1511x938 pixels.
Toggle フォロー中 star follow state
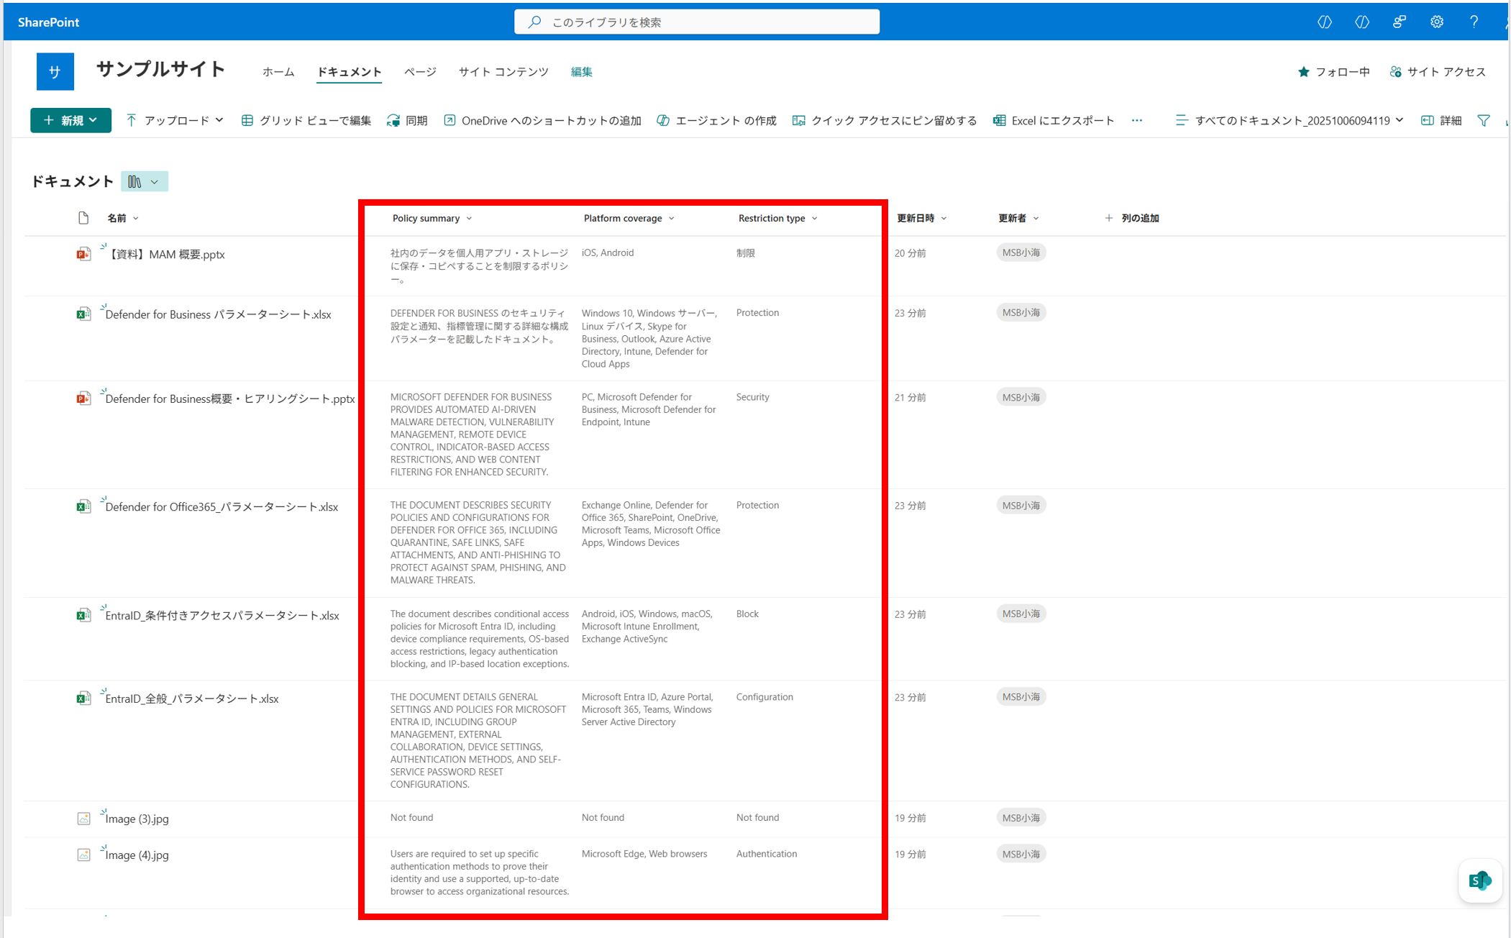point(1304,71)
